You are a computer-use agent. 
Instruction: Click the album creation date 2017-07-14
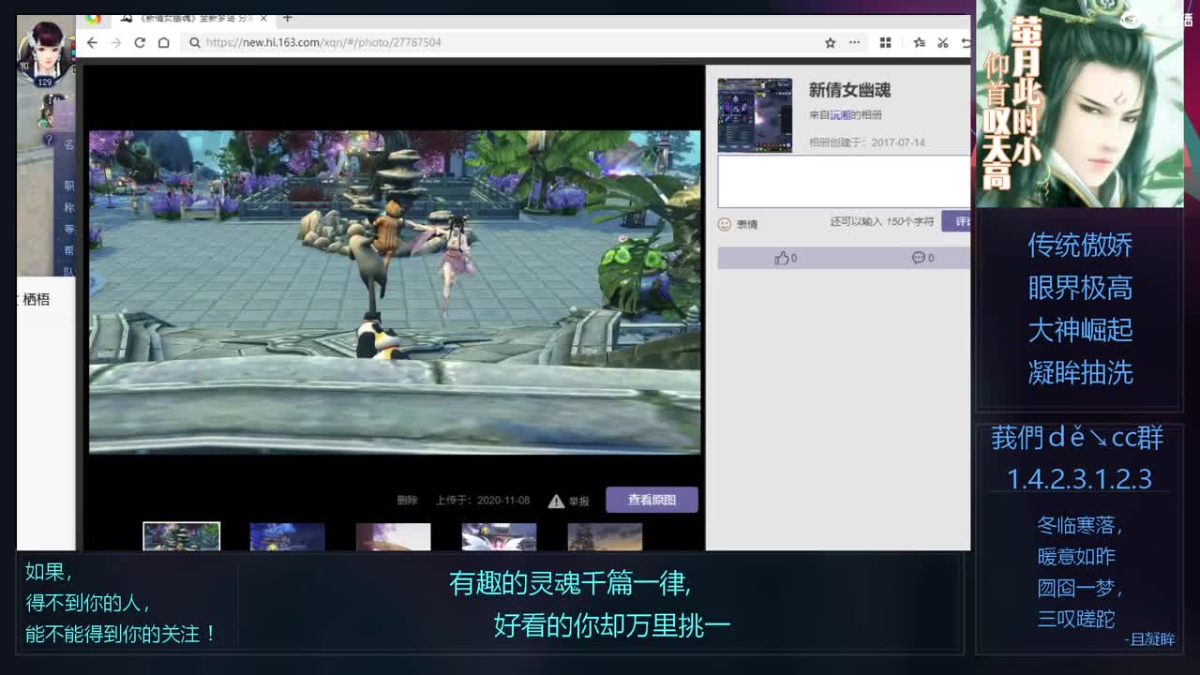(898, 142)
